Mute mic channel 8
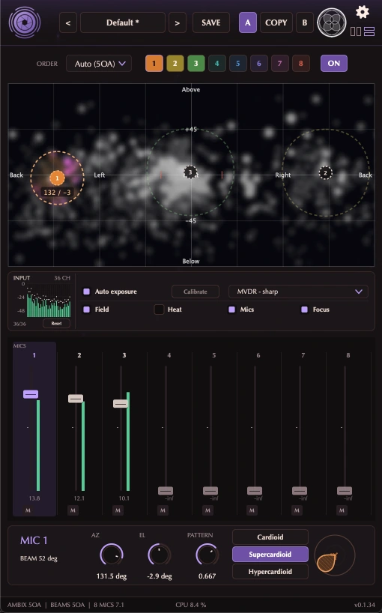 342,510
